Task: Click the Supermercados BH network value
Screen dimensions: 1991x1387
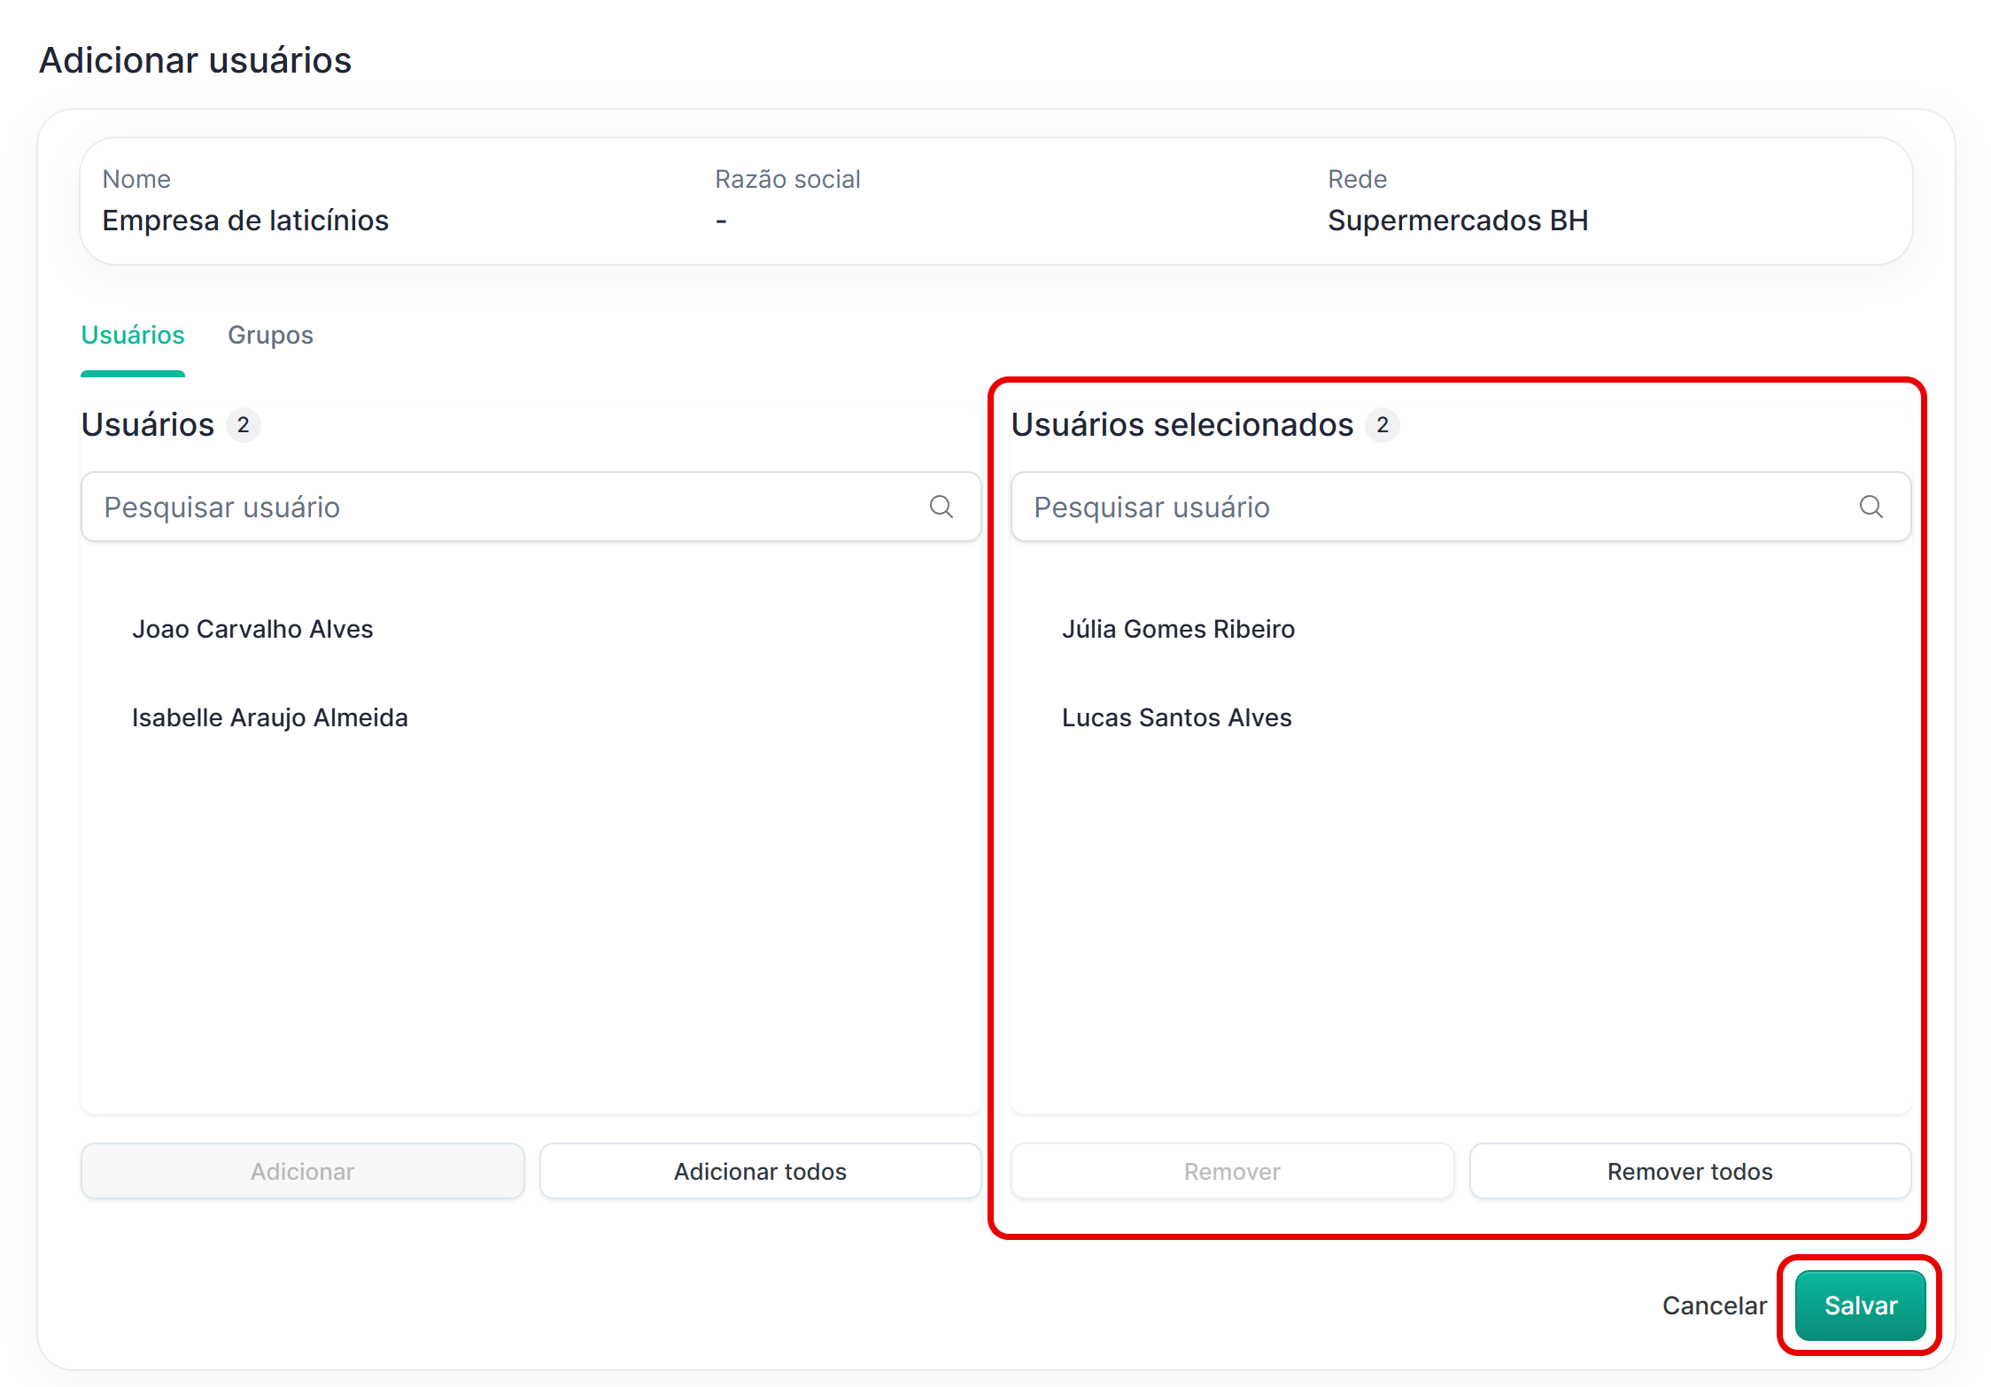Action: [1458, 220]
